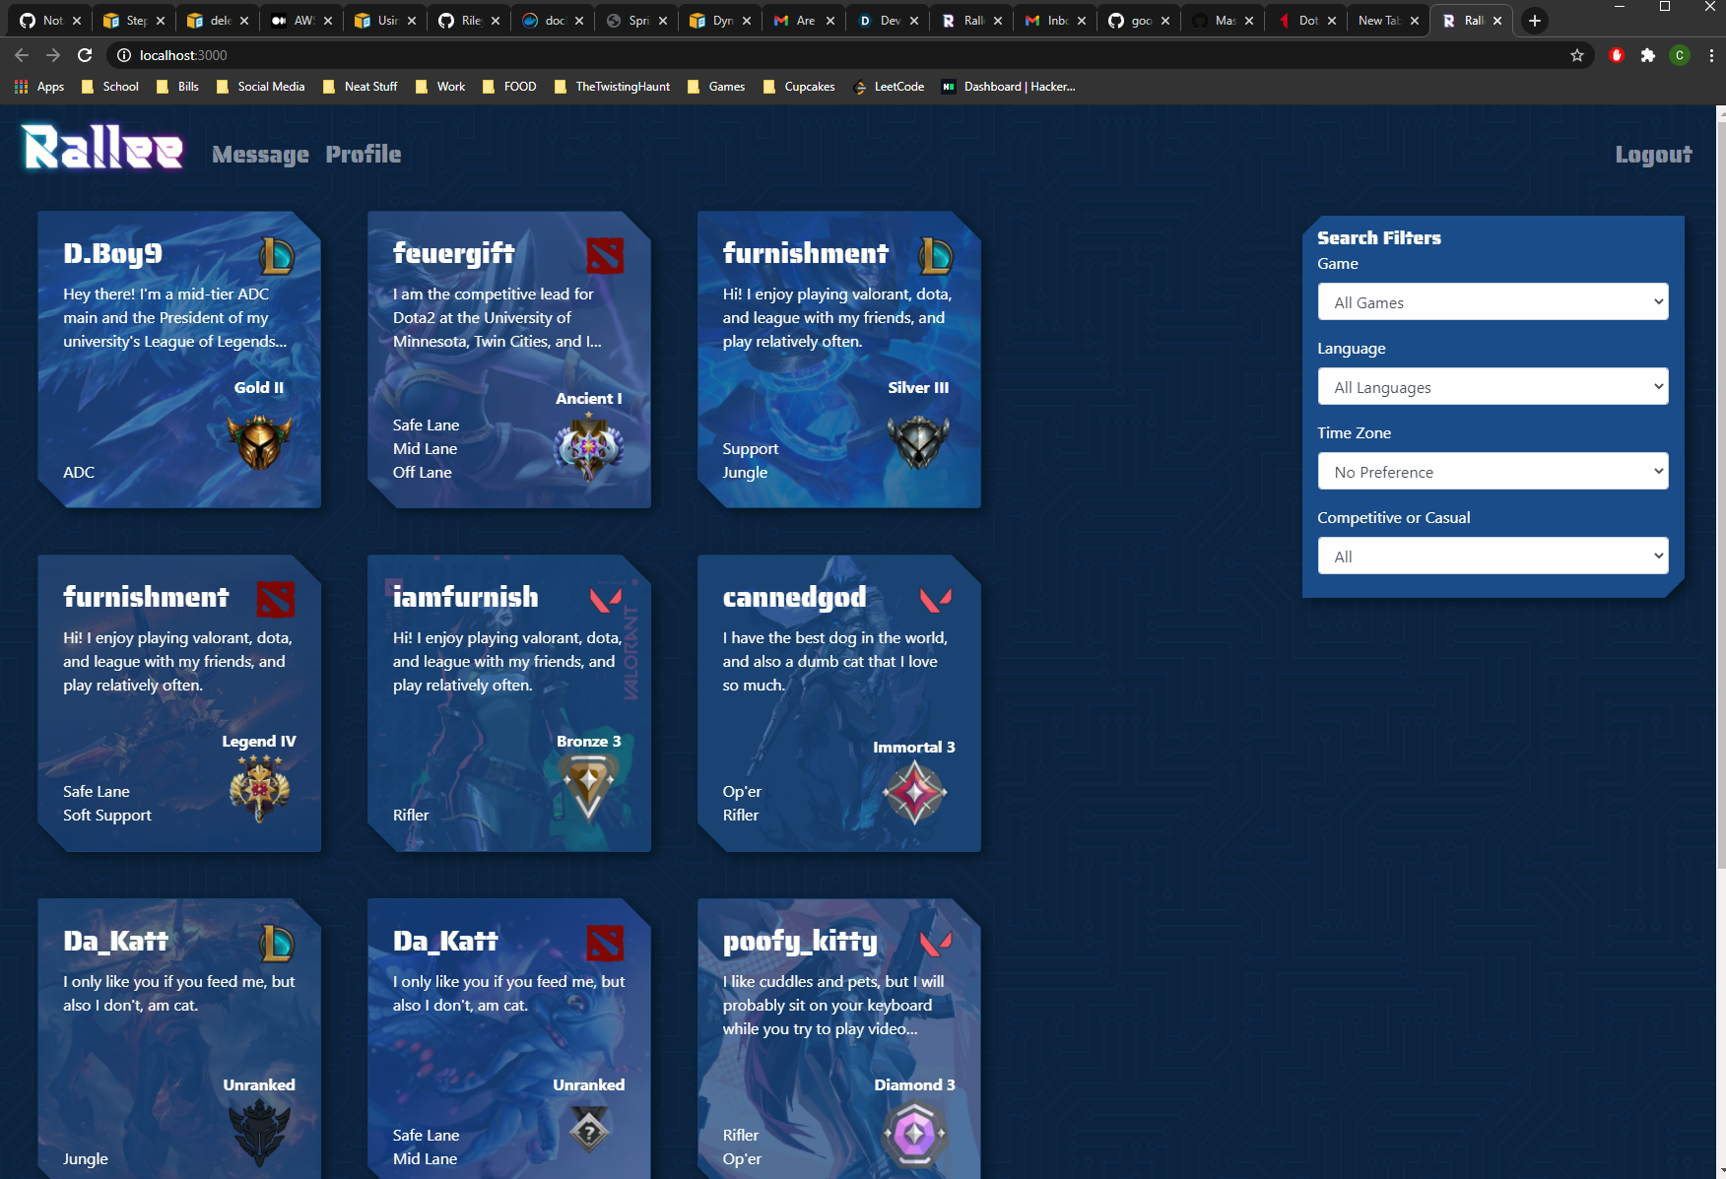Click the Silver III rank emblem
This screenshot has height=1179, width=1726.
point(918,441)
